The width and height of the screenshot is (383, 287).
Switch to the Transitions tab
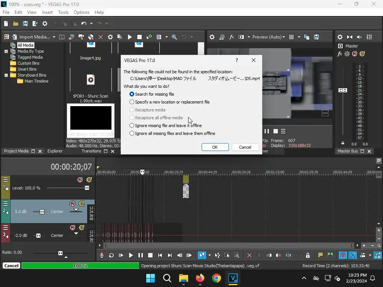(x=91, y=151)
